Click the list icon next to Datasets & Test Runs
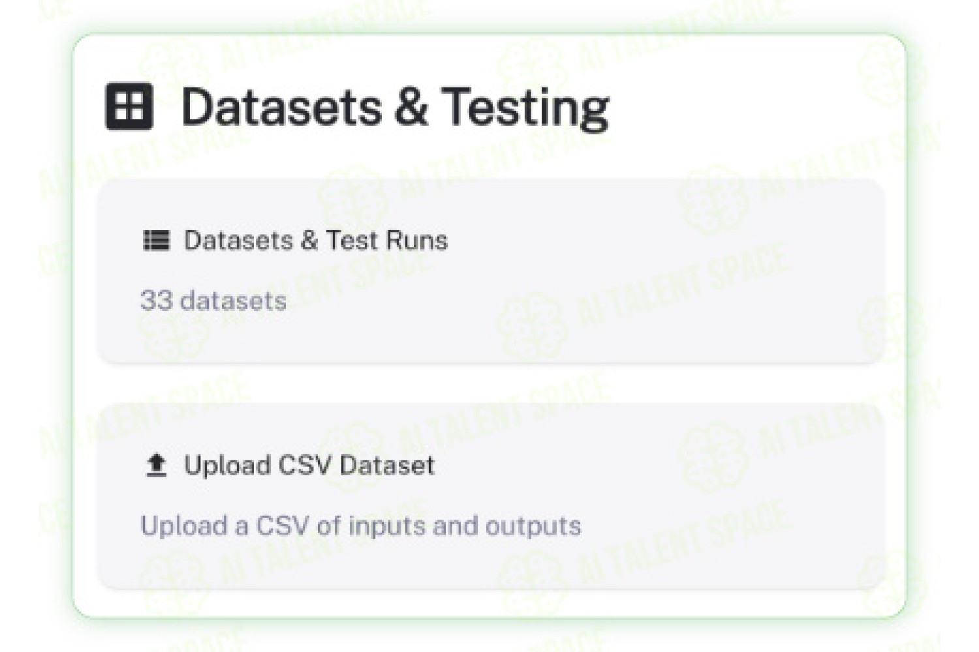 (x=156, y=241)
